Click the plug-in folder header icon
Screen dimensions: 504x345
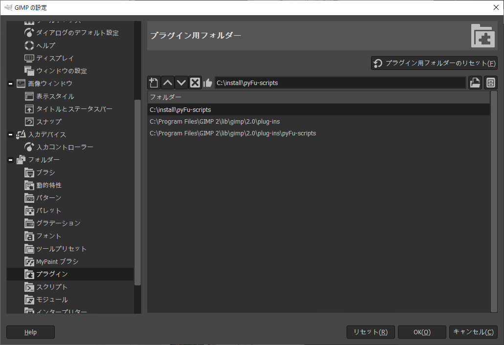(x=482, y=35)
